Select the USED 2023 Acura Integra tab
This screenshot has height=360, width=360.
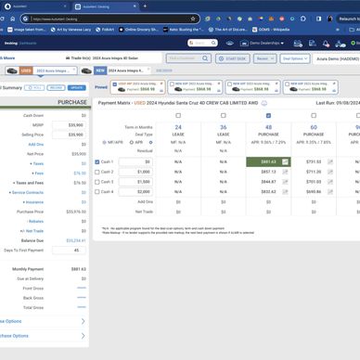(41, 71)
